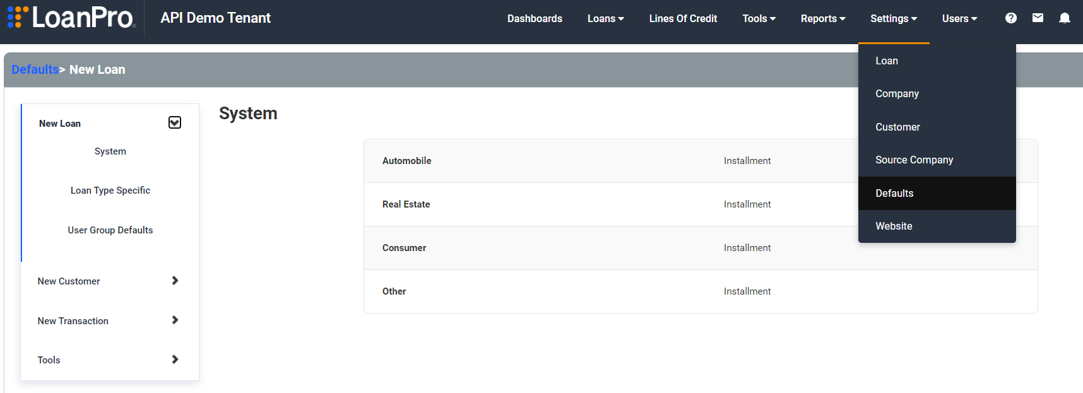Select Customer from Settings menu
The width and height of the screenshot is (1083, 393).
937,127
